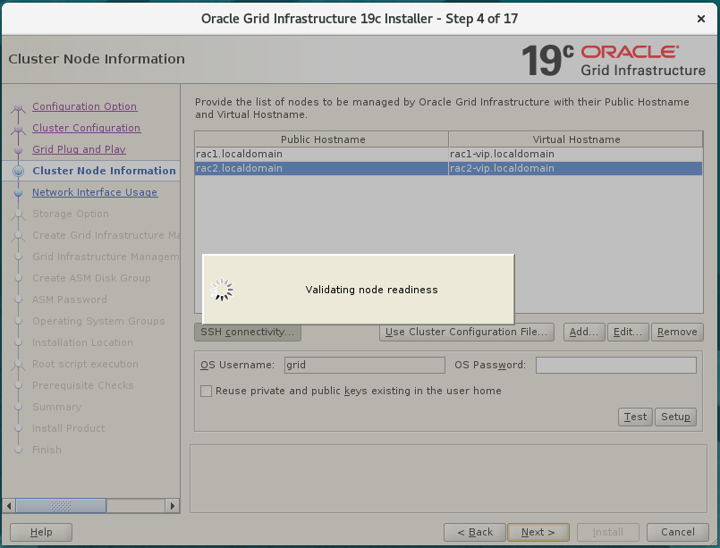
Task: Toggle the SSH connectivity panel button
Action: (248, 332)
